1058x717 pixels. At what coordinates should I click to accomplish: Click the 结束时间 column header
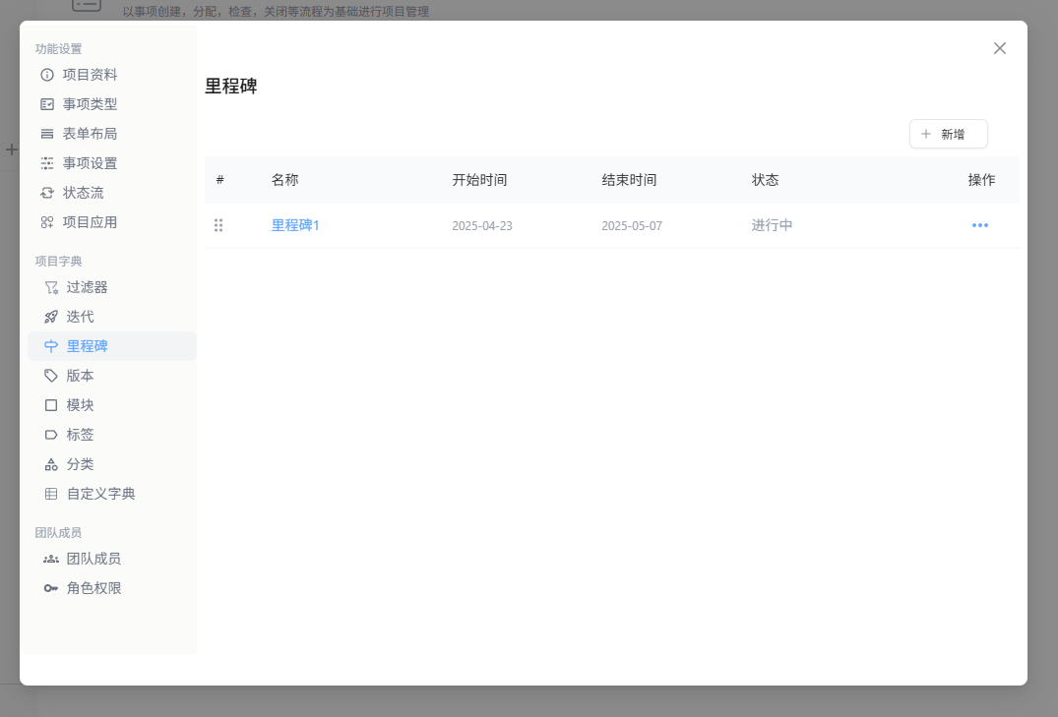(x=630, y=180)
